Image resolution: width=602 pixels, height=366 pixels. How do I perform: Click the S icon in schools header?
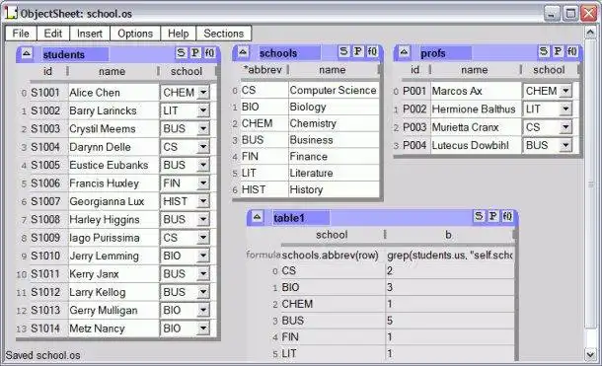pos(343,51)
